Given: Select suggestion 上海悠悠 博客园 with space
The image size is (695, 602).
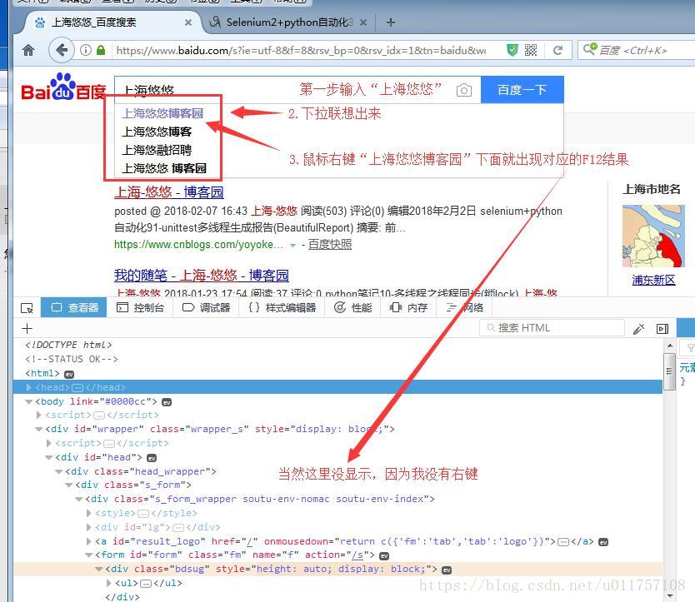Looking at the screenshot, I should click(x=164, y=169).
